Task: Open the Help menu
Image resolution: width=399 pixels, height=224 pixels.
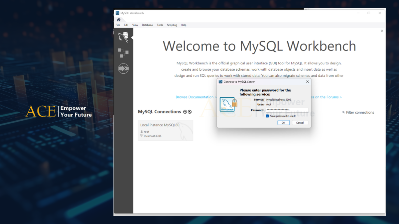Action: pyautogui.click(x=183, y=25)
